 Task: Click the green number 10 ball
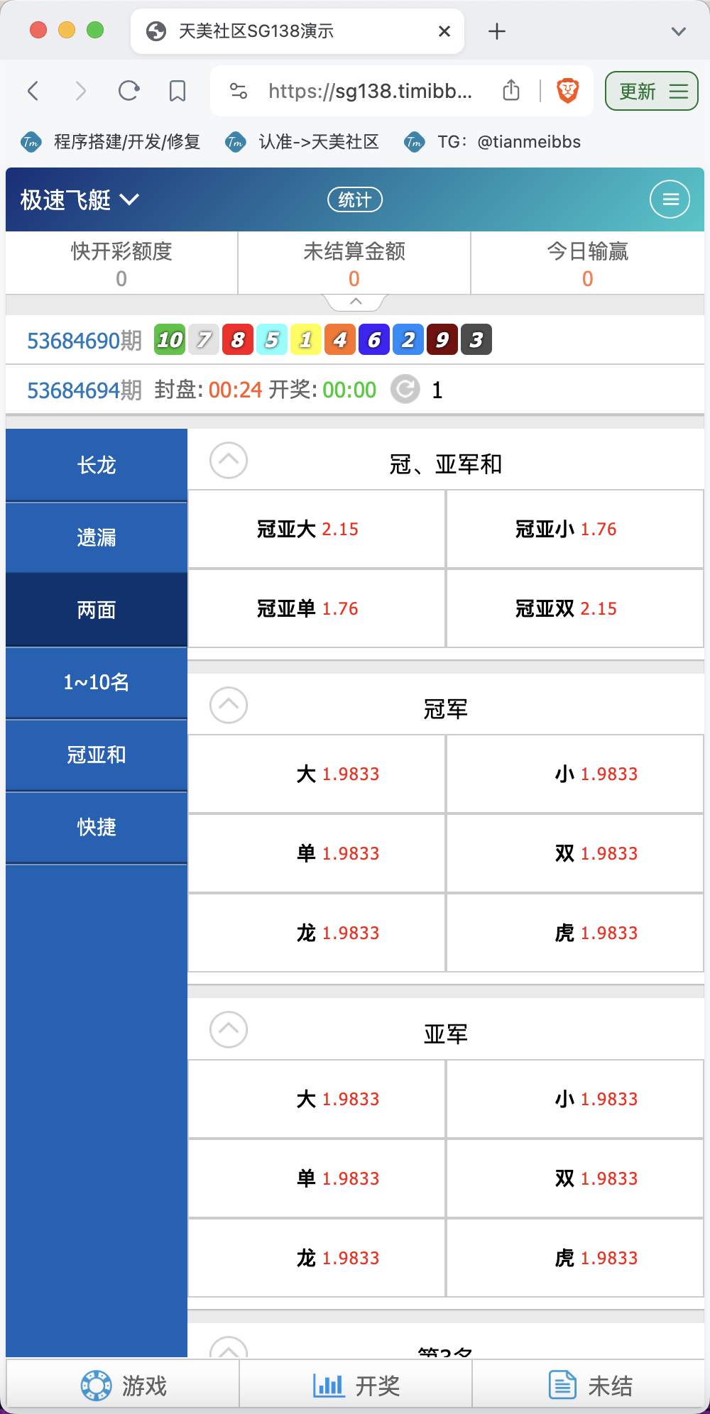pyautogui.click(x=170, y=340)
